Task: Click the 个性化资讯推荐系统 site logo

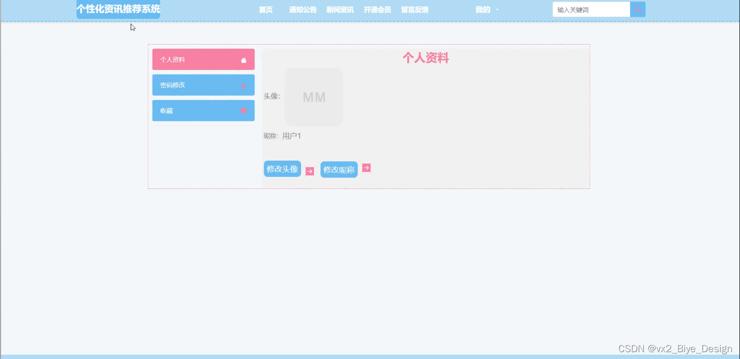Action: 118,9
